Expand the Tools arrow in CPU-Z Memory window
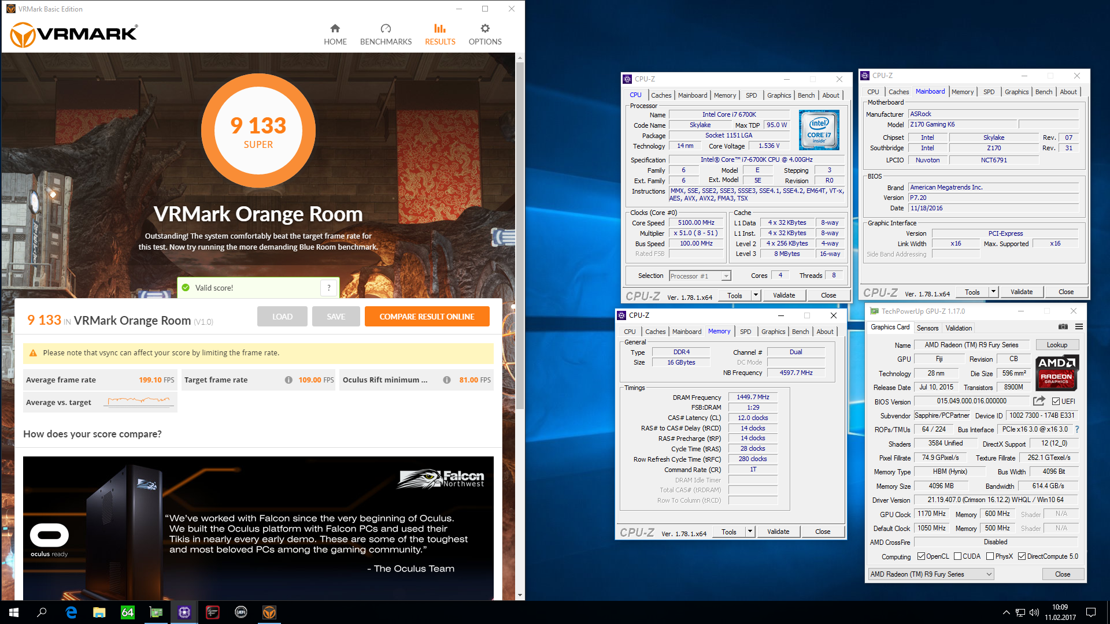 [750, 532]
